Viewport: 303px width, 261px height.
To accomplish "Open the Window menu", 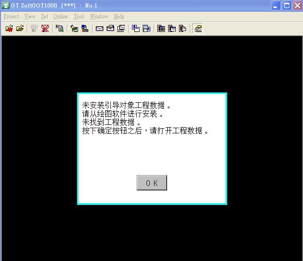I will [x=99, y=16].
